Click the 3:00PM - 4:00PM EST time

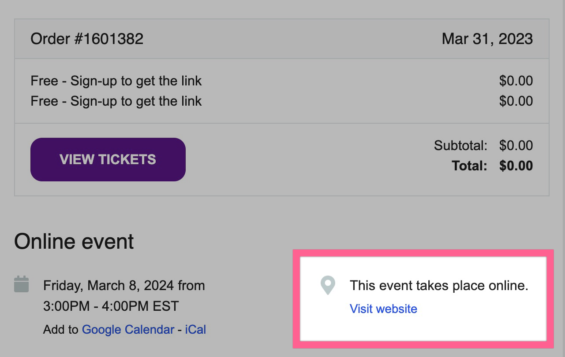111,306
